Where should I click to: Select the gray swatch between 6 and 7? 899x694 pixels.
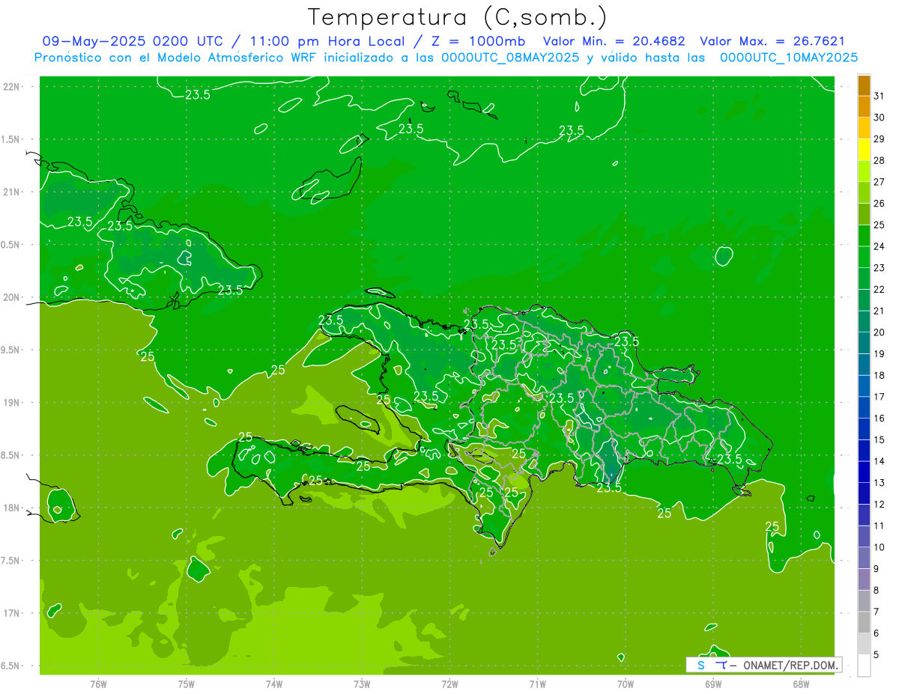(864, 623)
